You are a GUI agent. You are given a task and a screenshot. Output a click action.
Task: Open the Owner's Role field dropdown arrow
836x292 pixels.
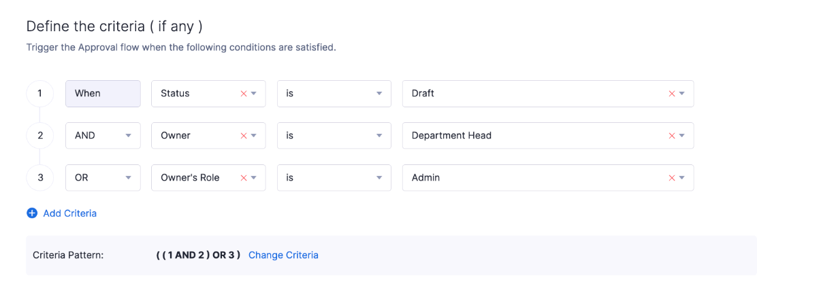(254, 178)
